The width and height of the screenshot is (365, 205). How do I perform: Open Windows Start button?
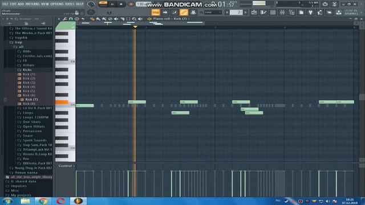[x=7, y=201]
